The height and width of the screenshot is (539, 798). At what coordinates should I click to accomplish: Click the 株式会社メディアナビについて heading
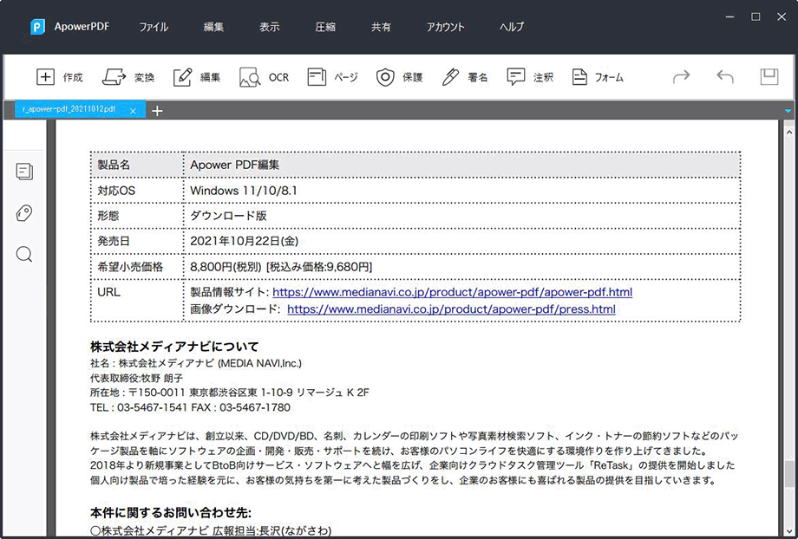coord(174,347)
